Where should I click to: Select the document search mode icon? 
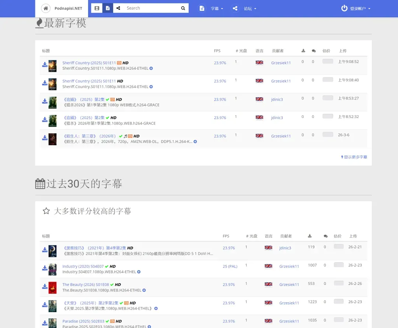click(x=108, y=8)
